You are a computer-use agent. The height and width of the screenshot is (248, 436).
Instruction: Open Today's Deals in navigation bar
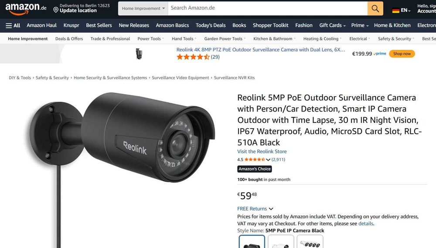point(211,25)
